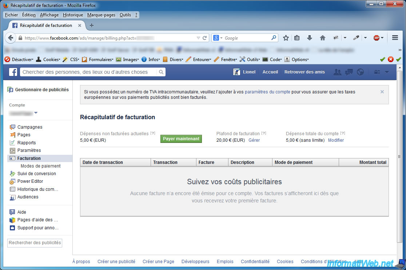The image size is (406, 270).
Task: Select Modes de paiement under Facturation
Action: pyautogui.click(x=40, y=166)
